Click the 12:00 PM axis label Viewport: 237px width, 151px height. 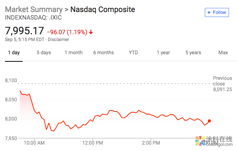(x=92, y=143)
